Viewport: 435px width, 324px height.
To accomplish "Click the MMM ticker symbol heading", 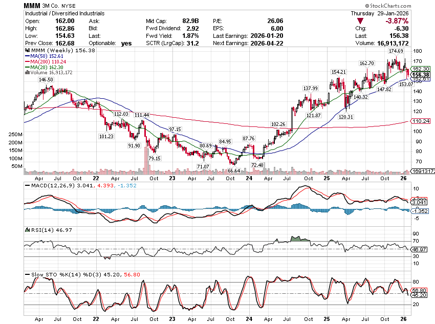I will [33, 5].
